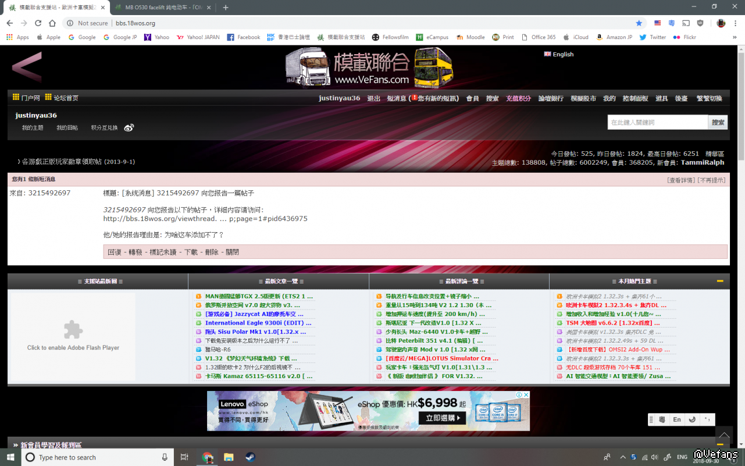
Task: Go to the browser home page icon
Action: tap(52, 23)
